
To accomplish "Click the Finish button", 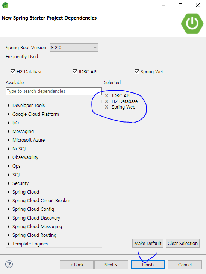I will click(148, 265).
